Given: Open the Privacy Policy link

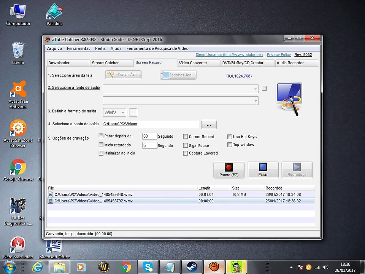Looking at the screenshot, I should (279, 54).
